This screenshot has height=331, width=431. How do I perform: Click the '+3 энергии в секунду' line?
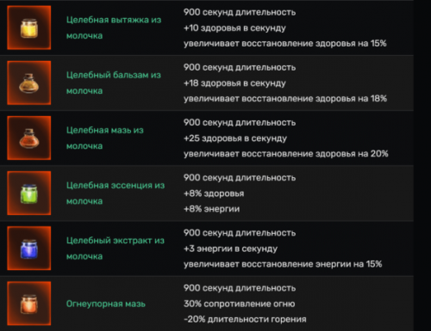pos(231,248)
